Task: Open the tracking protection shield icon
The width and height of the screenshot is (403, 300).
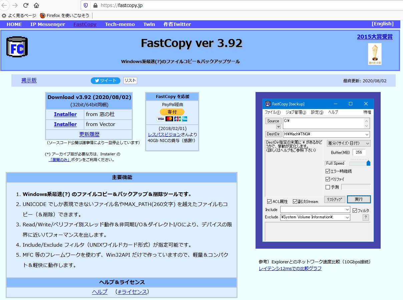Action: coord(86,5)
